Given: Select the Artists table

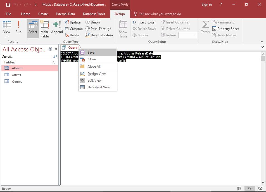Looking at the screenshot, I should pos(30,75).
